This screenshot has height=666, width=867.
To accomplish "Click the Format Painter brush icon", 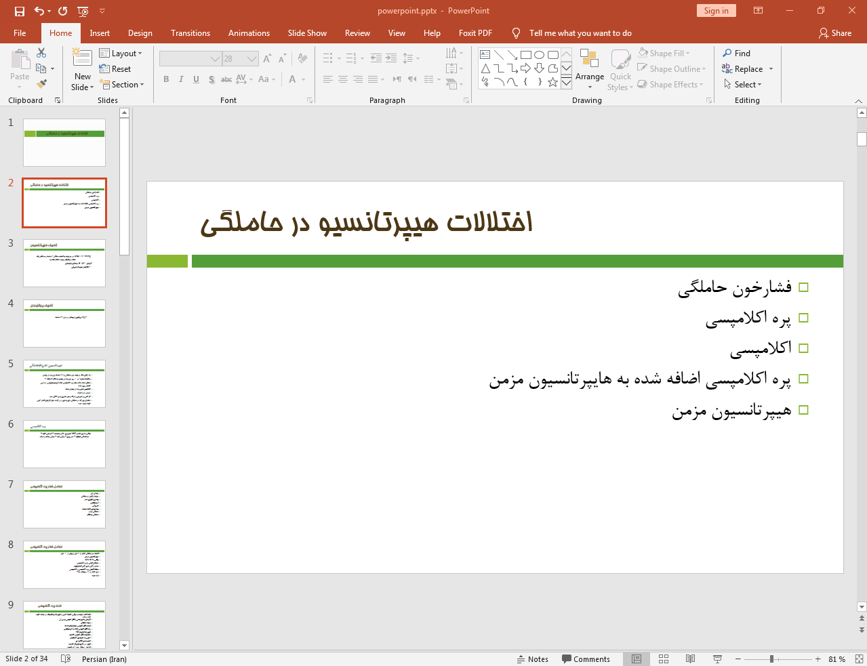I will [41, 84].
